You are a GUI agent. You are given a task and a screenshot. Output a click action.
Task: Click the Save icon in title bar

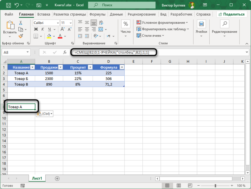tap(8, 5)
